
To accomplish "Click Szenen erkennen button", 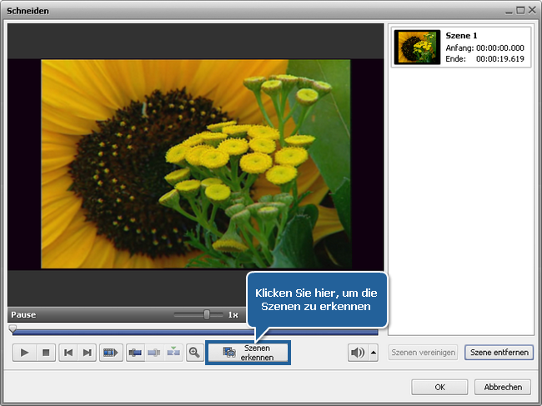I will click(x=248, y=353).
